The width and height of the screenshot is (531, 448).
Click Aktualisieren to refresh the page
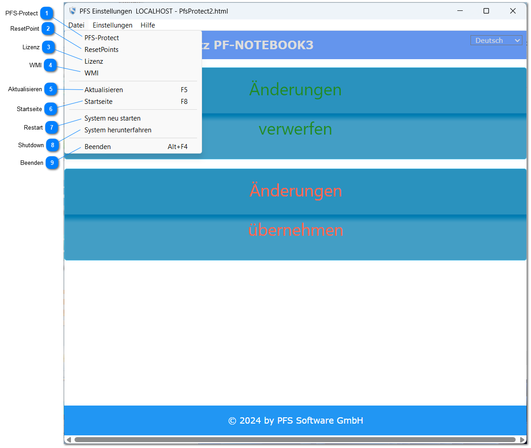(103, 90)
